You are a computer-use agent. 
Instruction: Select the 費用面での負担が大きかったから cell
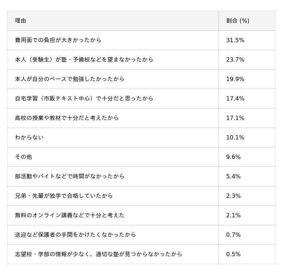pyautogui.click(x=58, y=40)
